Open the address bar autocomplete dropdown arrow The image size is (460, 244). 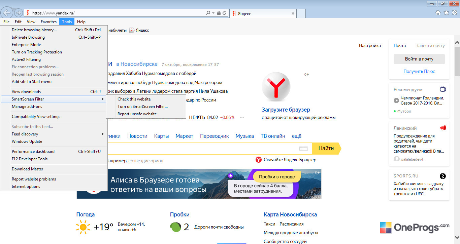pyautogui.click(x=213, y=13)
